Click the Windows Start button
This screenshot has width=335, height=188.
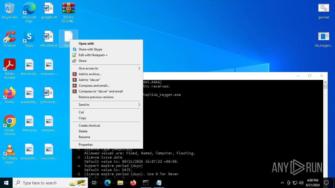[x=6, y=183]
